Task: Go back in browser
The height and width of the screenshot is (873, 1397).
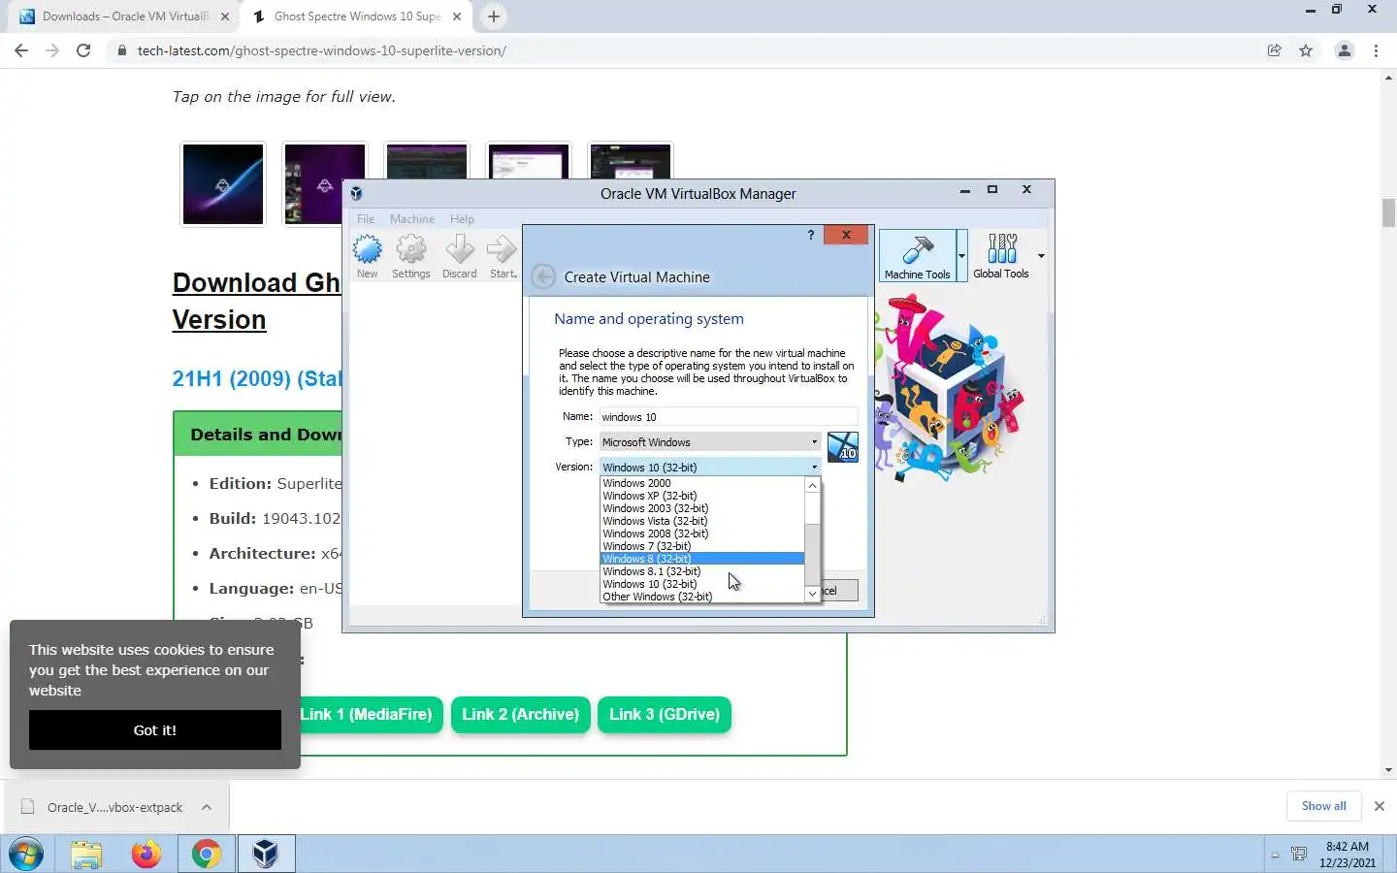Action: [21, 50]
